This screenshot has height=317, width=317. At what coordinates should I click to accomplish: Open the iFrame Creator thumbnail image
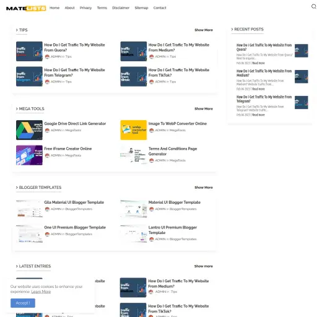tap(29, 155)
